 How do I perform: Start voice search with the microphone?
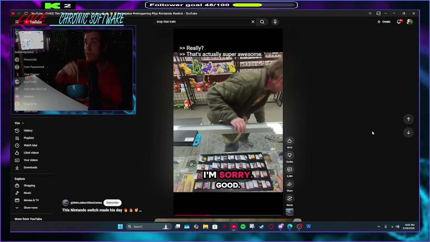(x=275, y=22)
